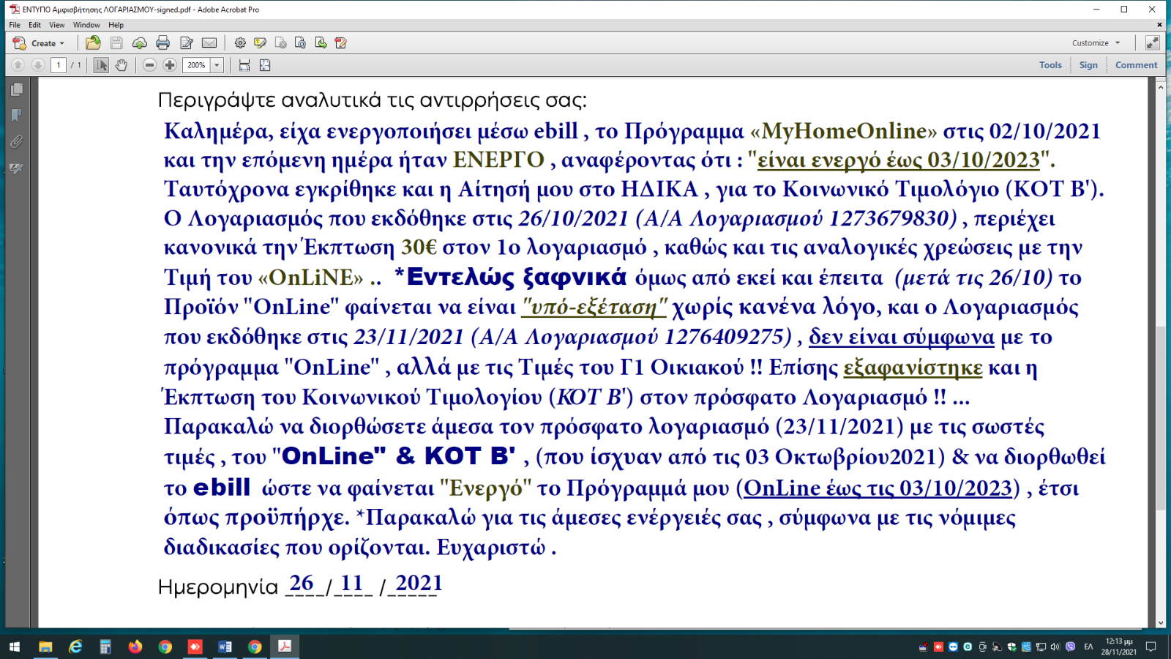Open the Help menu
1171x659 pixels.
[116, 25]
